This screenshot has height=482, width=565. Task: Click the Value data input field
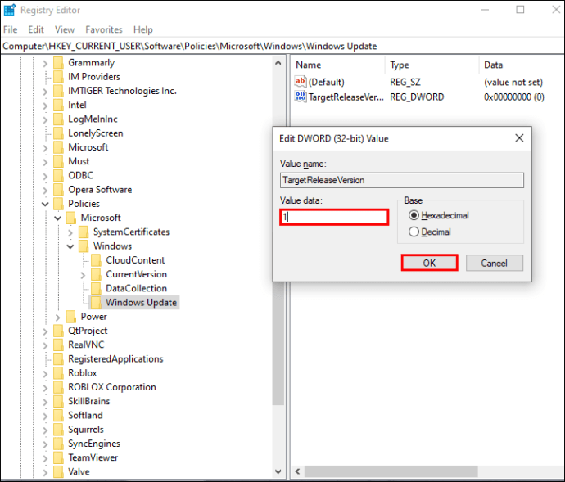point(334,217)
